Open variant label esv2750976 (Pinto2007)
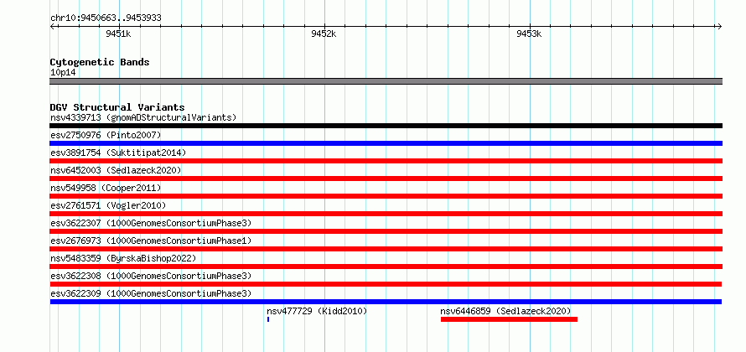 click(106, 135)
